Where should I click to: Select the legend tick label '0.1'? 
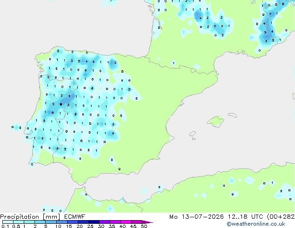(5, 226)
